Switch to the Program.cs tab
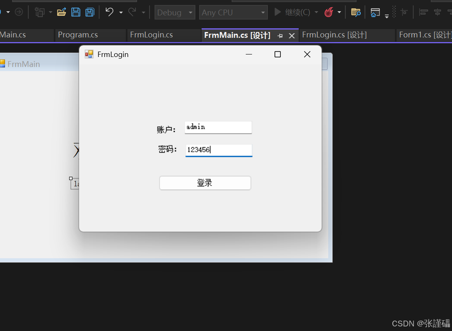The height and width of the screenshot is (331, 452). [x=78, y=35]
